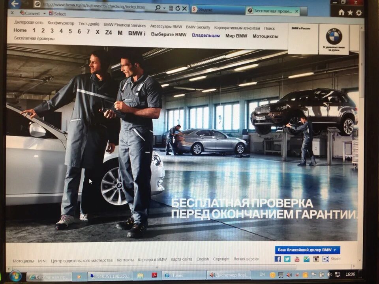Open Тест-драйв link
Viewport: 379px width, 284px height.
89,24
